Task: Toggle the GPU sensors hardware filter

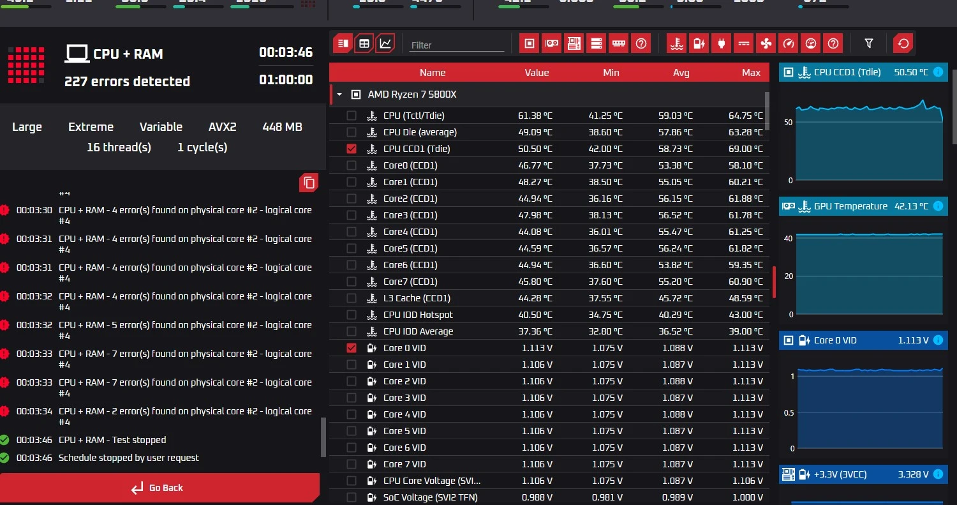Action: [x=551, y=43]
